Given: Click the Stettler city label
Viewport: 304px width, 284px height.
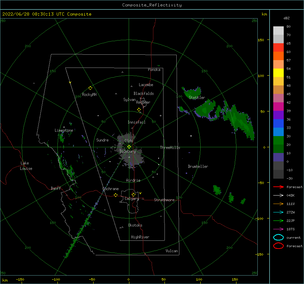Looking at the screenshot, I should coord(197,98).
